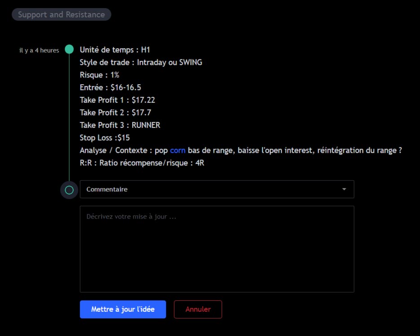Click the 'Unité de temps : H1' line

[115, 50]
